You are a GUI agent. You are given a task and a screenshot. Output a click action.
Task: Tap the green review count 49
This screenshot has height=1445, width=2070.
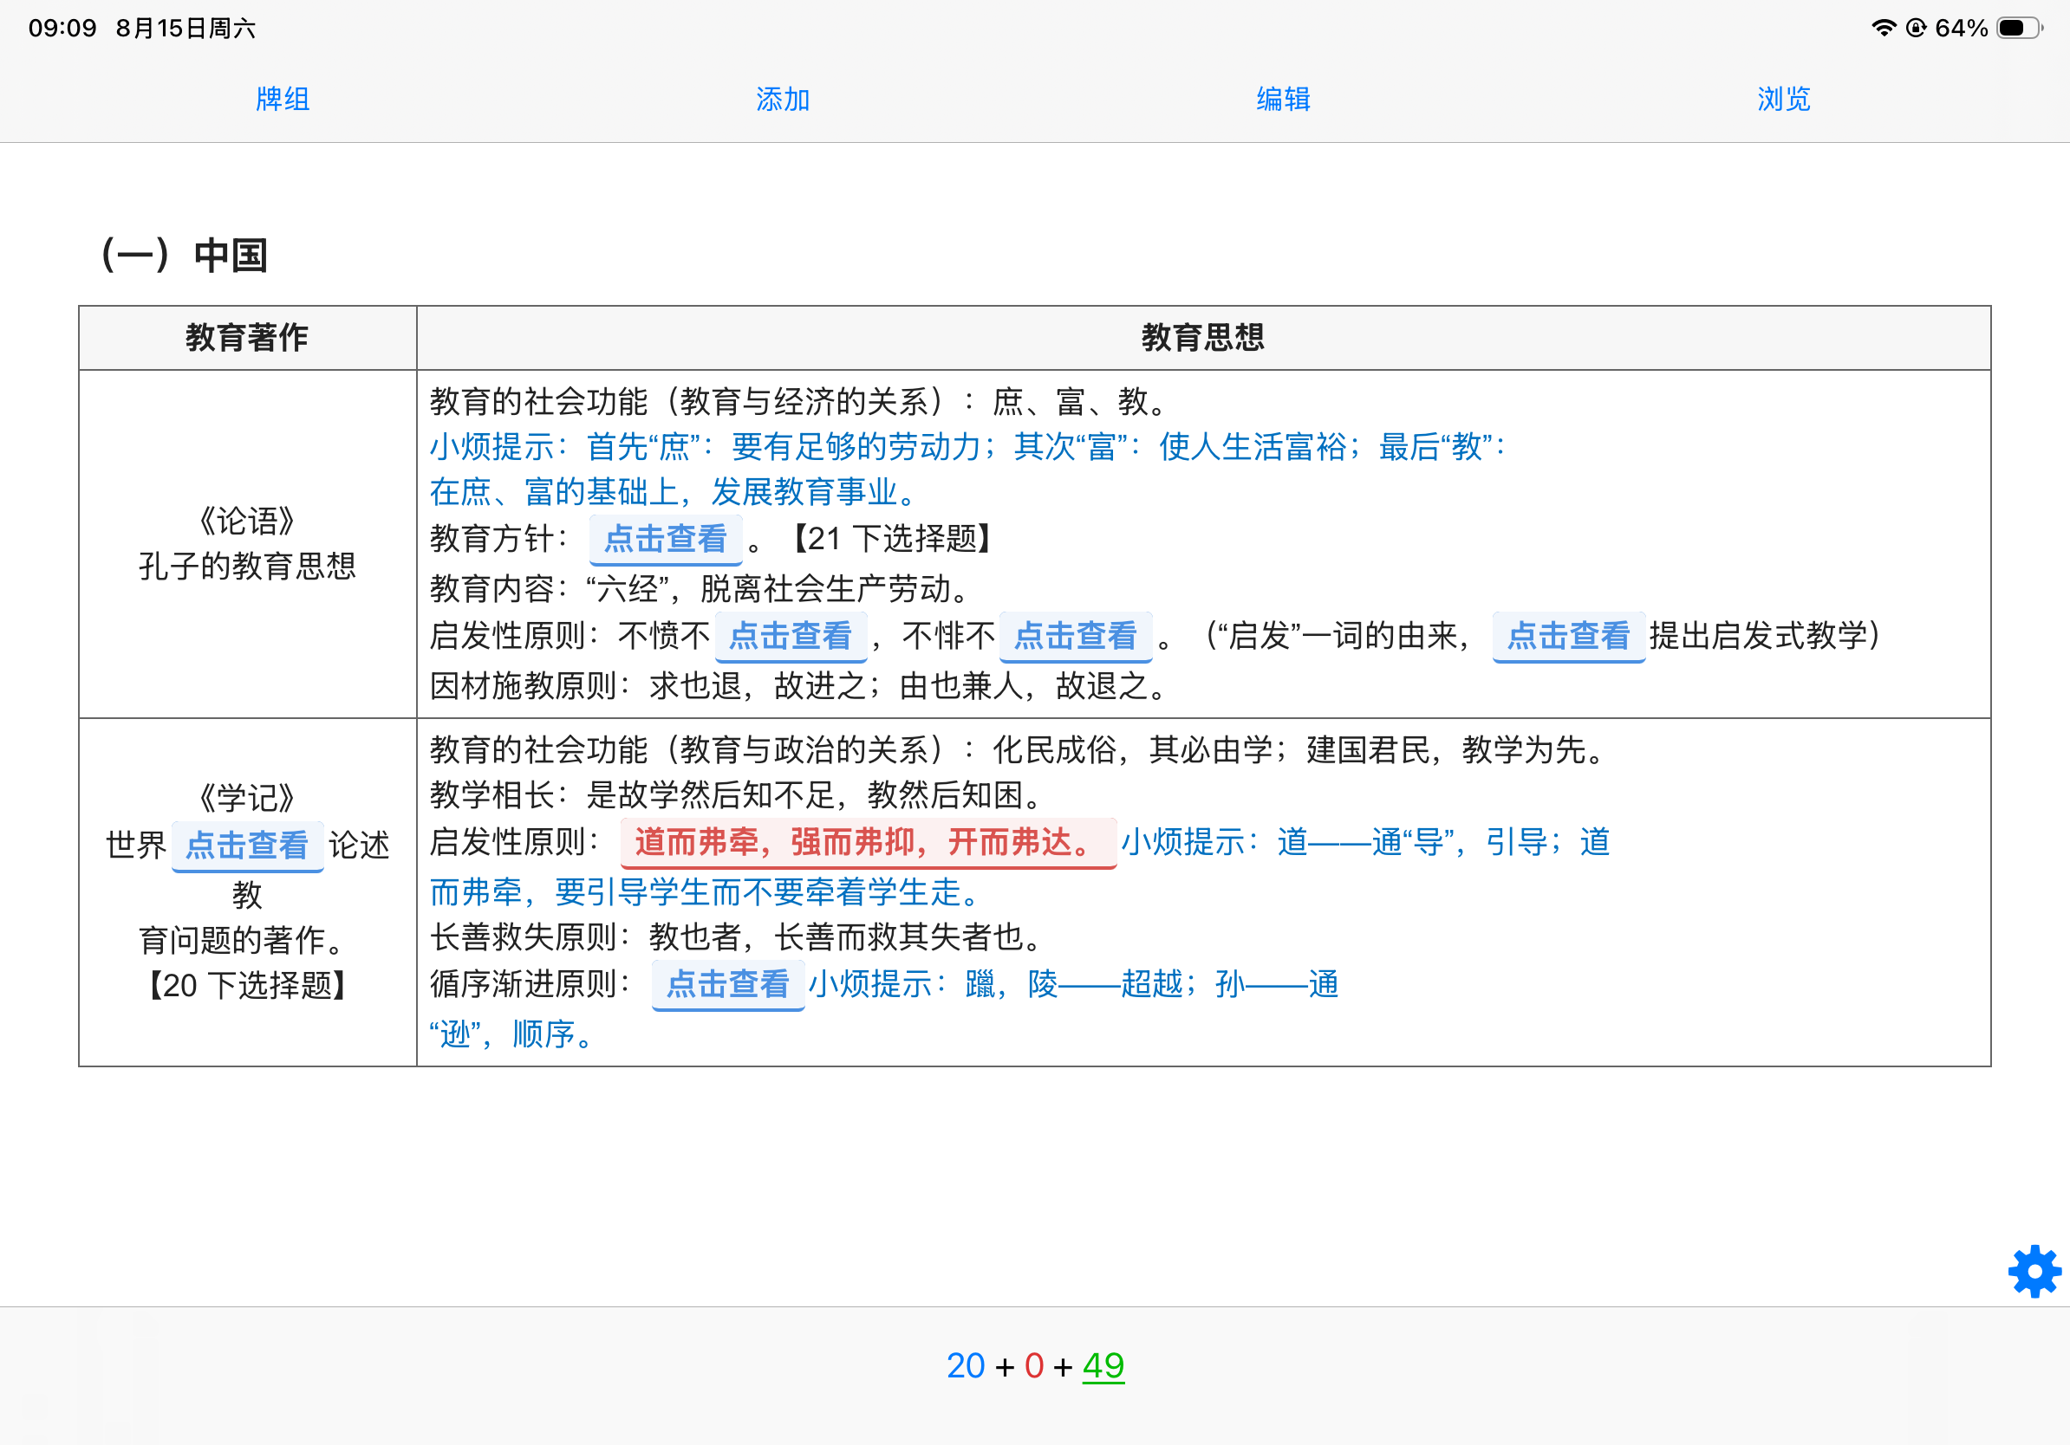[x=1103, y=1365]
